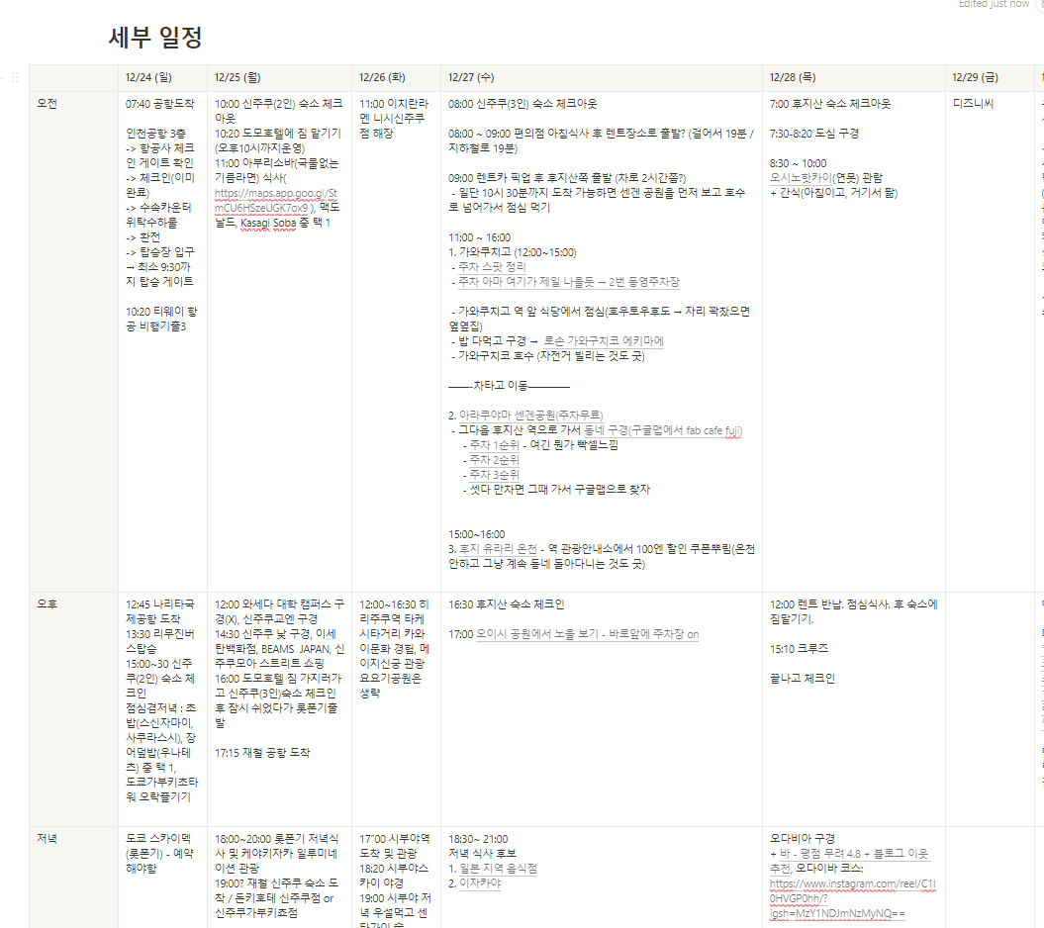The width and height of the screenshot is (1044, 928).
Task: Click 12:00 와세다 대학 캠퍼스 구경 text
Action: [279, 611]
